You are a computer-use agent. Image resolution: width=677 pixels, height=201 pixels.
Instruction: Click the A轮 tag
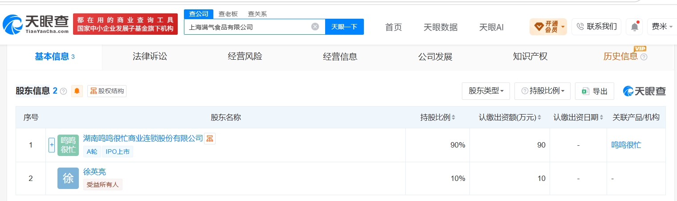(92, 152)
